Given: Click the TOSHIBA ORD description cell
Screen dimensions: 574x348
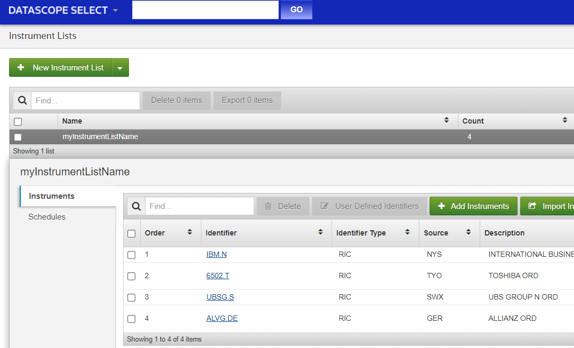Looking at the screenshot, I should coord(513,276).
